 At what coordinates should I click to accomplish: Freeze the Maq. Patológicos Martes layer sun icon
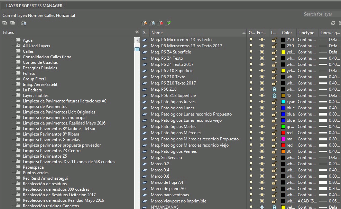[x=262, y=126]
